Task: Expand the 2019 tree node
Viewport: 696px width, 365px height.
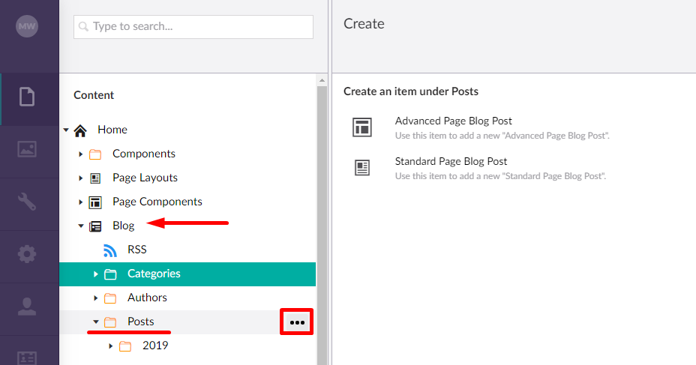Action: coord(111,346)
